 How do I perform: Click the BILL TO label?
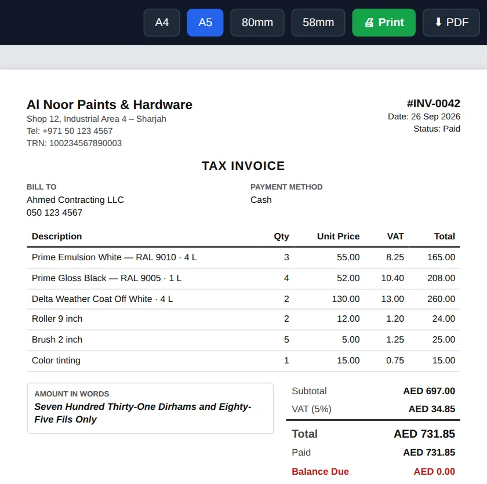41,187
